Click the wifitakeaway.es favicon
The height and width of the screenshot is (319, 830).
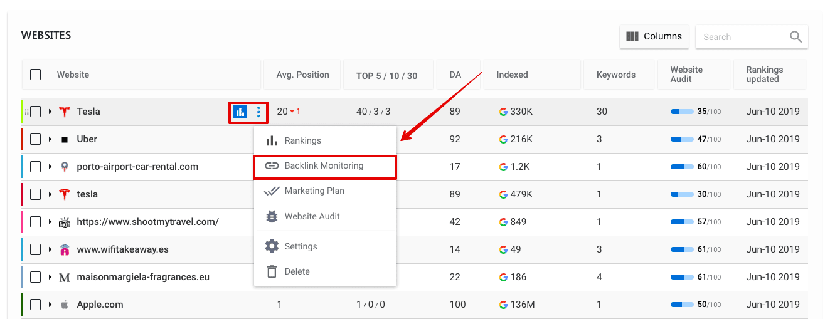click(64, 249)
